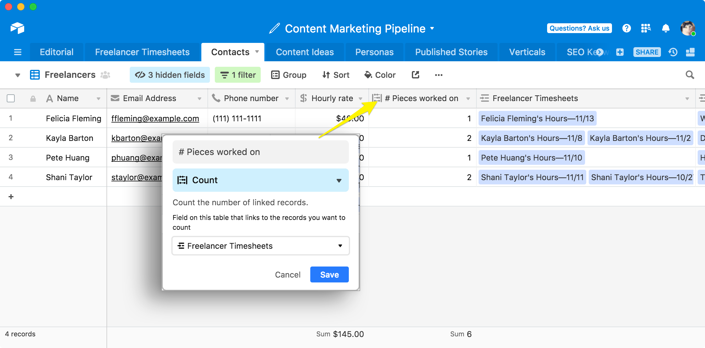The width and height of the screenshot is (705, 348).
Task: Open the Freelancer Timesheets column header dropdown
Action: pyautogui.click(x=687, y=99)
